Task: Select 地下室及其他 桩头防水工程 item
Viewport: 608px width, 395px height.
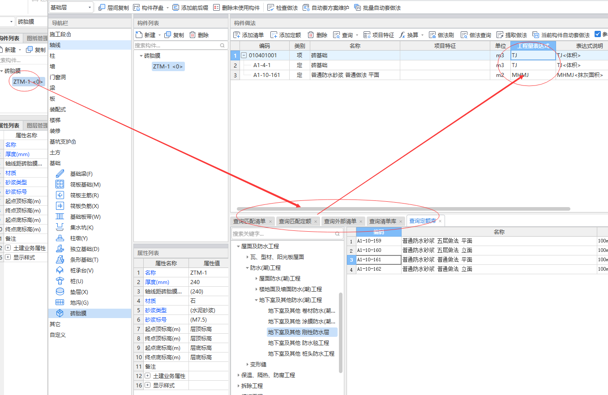Action: (x=301, y=353)
